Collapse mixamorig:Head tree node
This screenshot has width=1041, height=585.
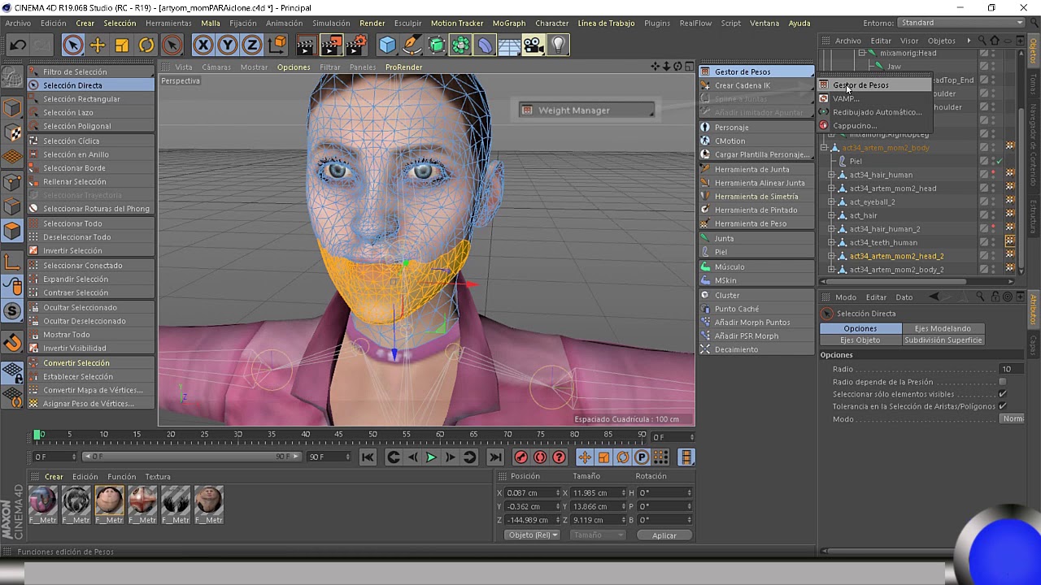pyautogui.click(x=861, y=53)
